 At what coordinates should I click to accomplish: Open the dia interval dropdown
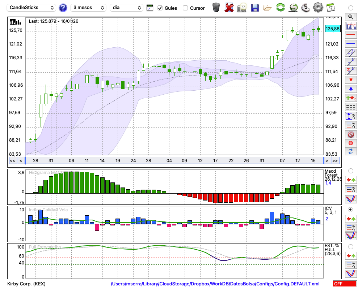pos(126,8)
